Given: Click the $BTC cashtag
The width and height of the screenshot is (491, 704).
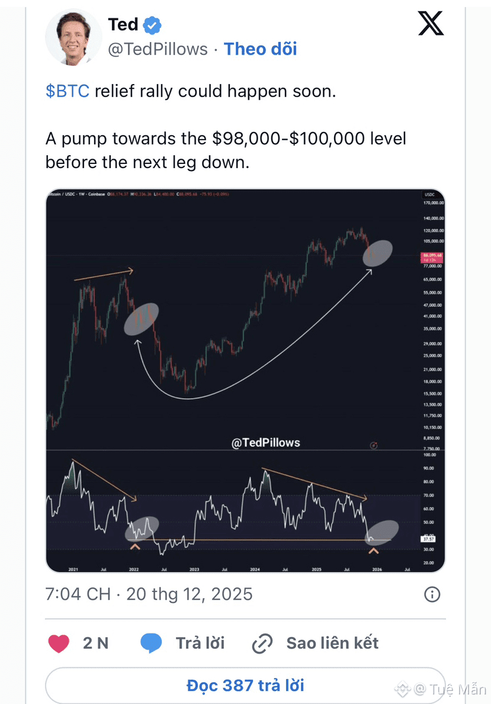Looking at the screenshot, I should point(67,92).
